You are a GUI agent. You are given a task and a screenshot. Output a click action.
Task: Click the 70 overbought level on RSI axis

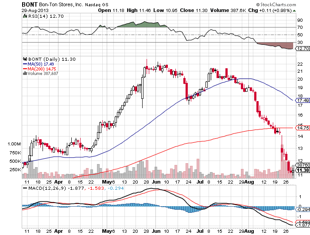pos(300,27)
